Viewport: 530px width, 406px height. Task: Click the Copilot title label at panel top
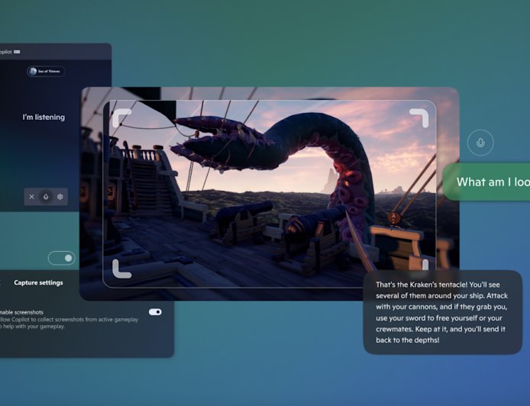tap(6, 52)
